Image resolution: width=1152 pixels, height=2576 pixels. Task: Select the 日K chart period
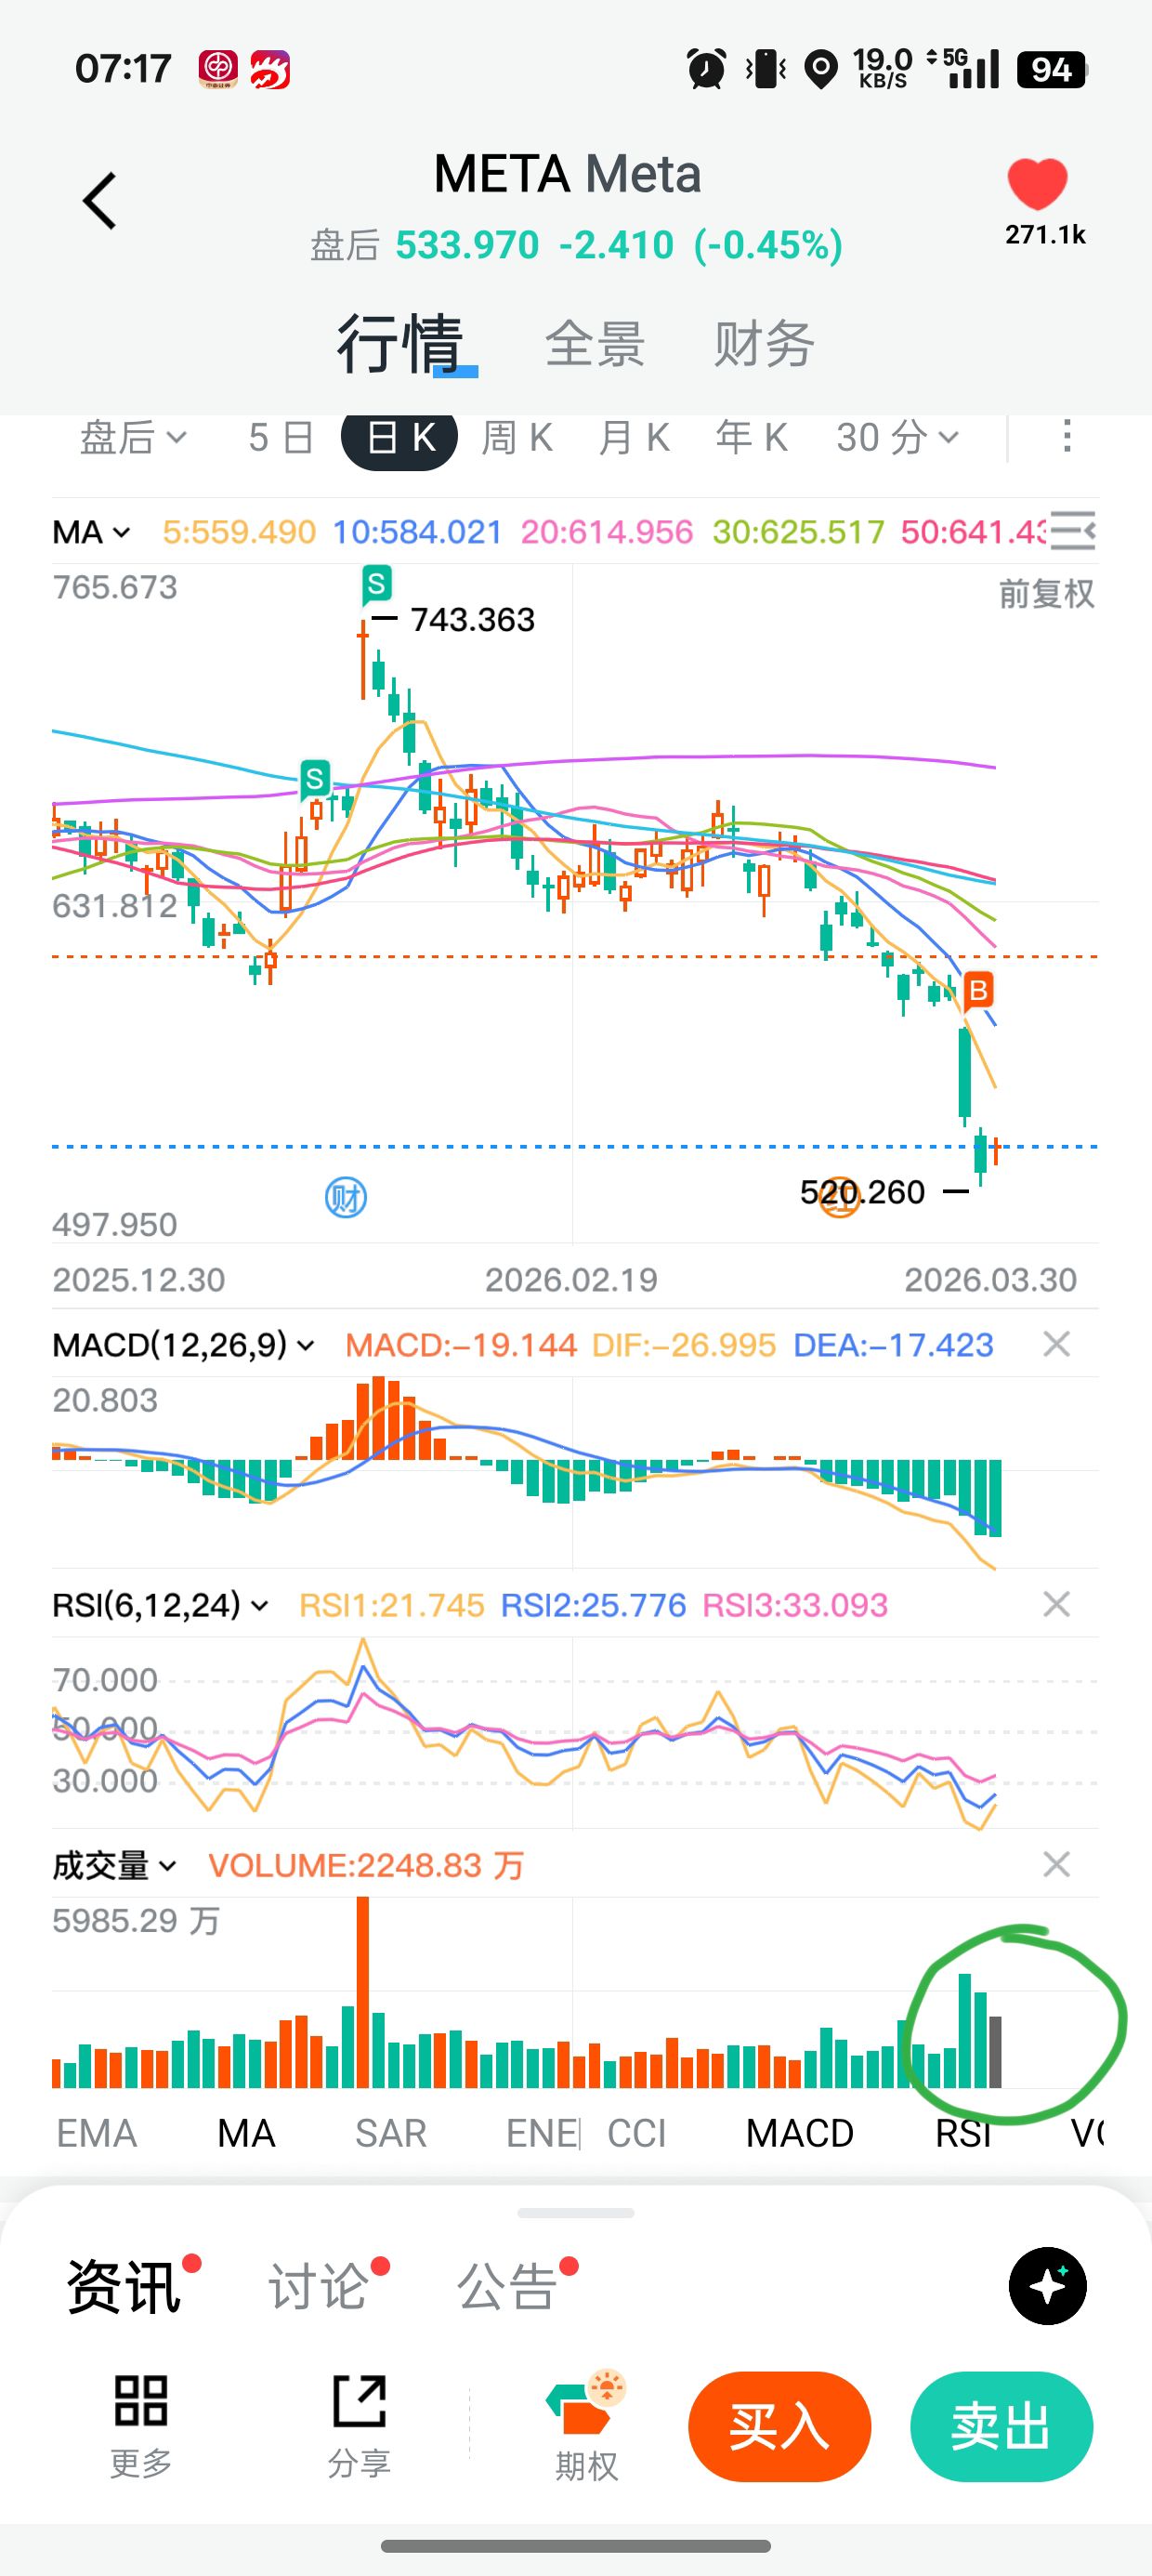pos(399,438)
